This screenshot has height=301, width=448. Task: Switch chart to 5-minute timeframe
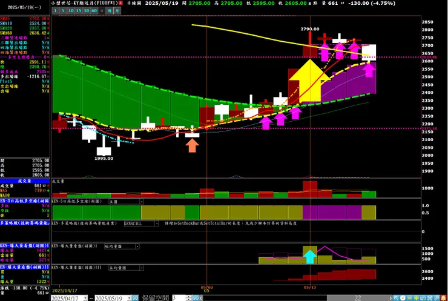[63, 10]
